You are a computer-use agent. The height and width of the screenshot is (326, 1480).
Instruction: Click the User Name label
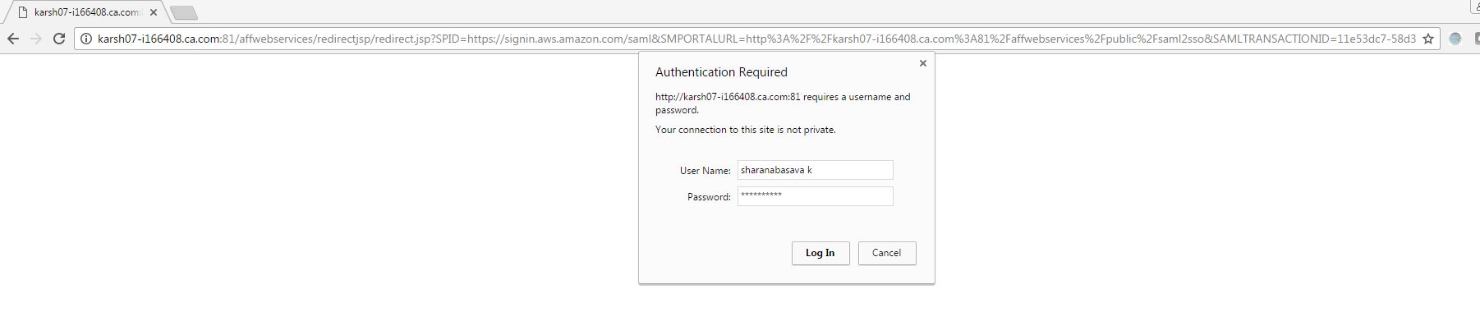pos(705,171)
